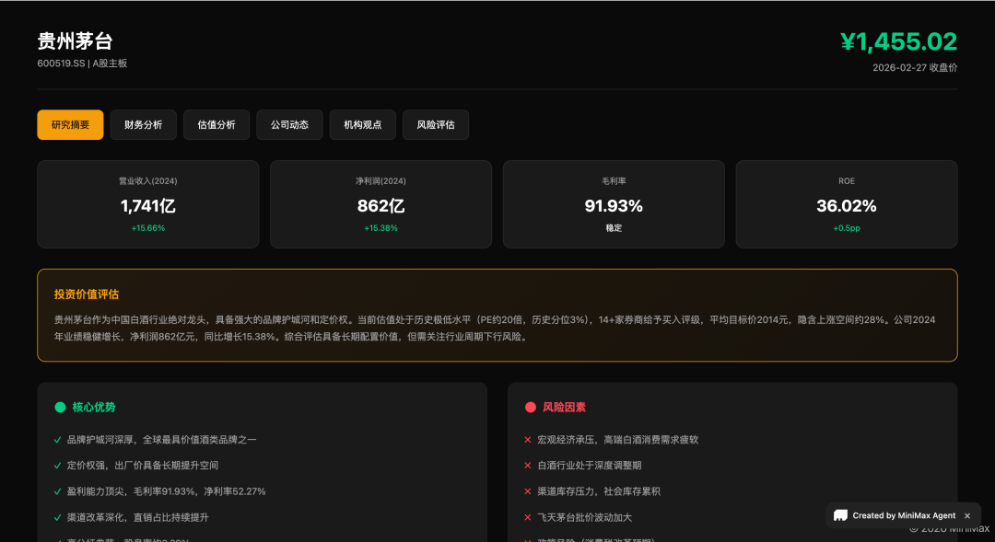This screenshot has width=995, height=542.
Task: Click the ROE 36.02% card
Action: [x=847, y=204]
